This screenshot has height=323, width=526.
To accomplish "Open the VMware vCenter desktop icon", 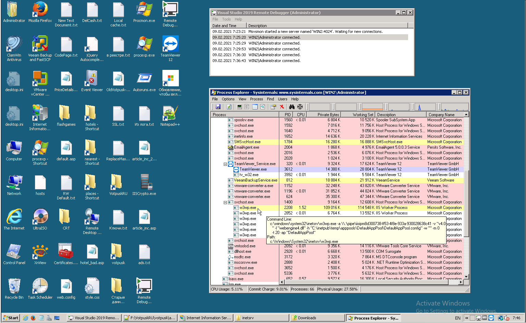I will [40, 84].
